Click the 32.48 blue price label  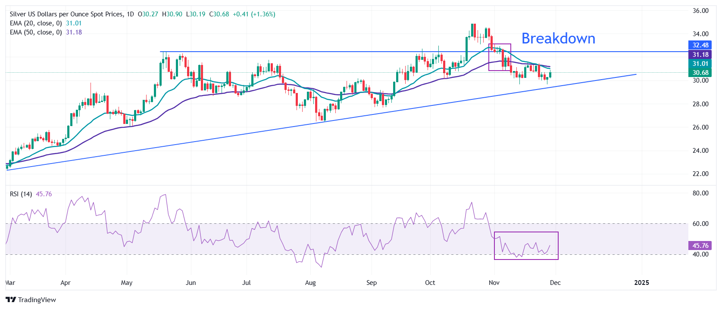pyautogui.click(x=700, y=45)
